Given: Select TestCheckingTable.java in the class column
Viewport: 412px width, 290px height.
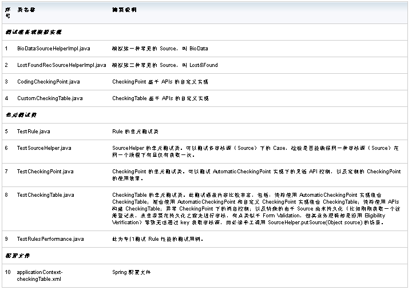Looking at the screenshot, I should [x=45, y=195].
